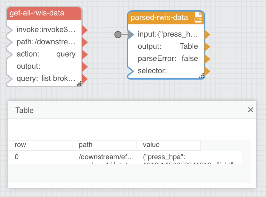Select the get-all-rwis-data block title

pos(37,13)
